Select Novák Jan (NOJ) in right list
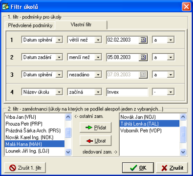 [150, 117]
